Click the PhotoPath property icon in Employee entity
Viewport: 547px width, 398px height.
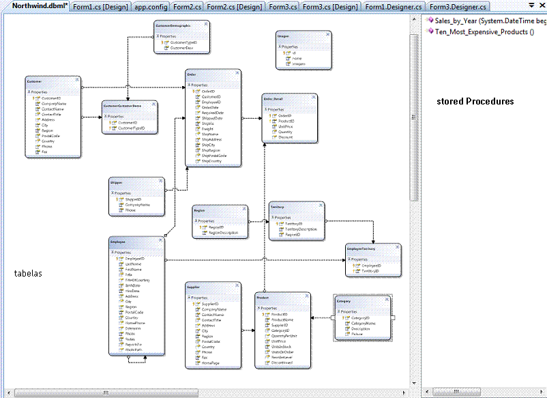(121, 350)
